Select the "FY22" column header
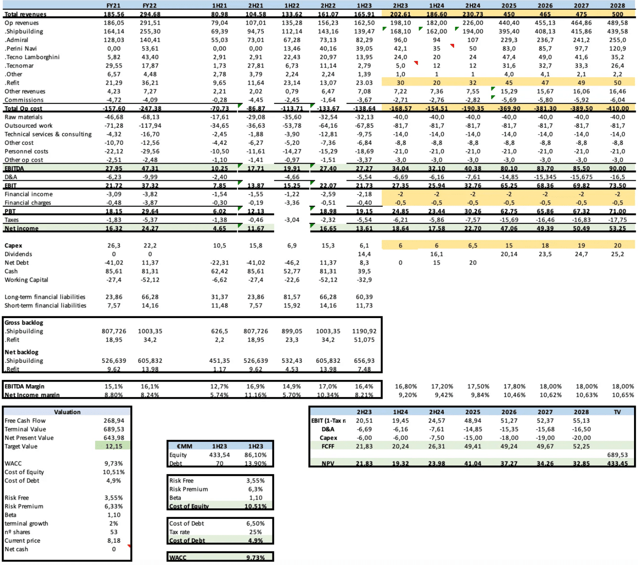Screen dimensions: 638x565 pyautogui.click(x=150, y=6)
